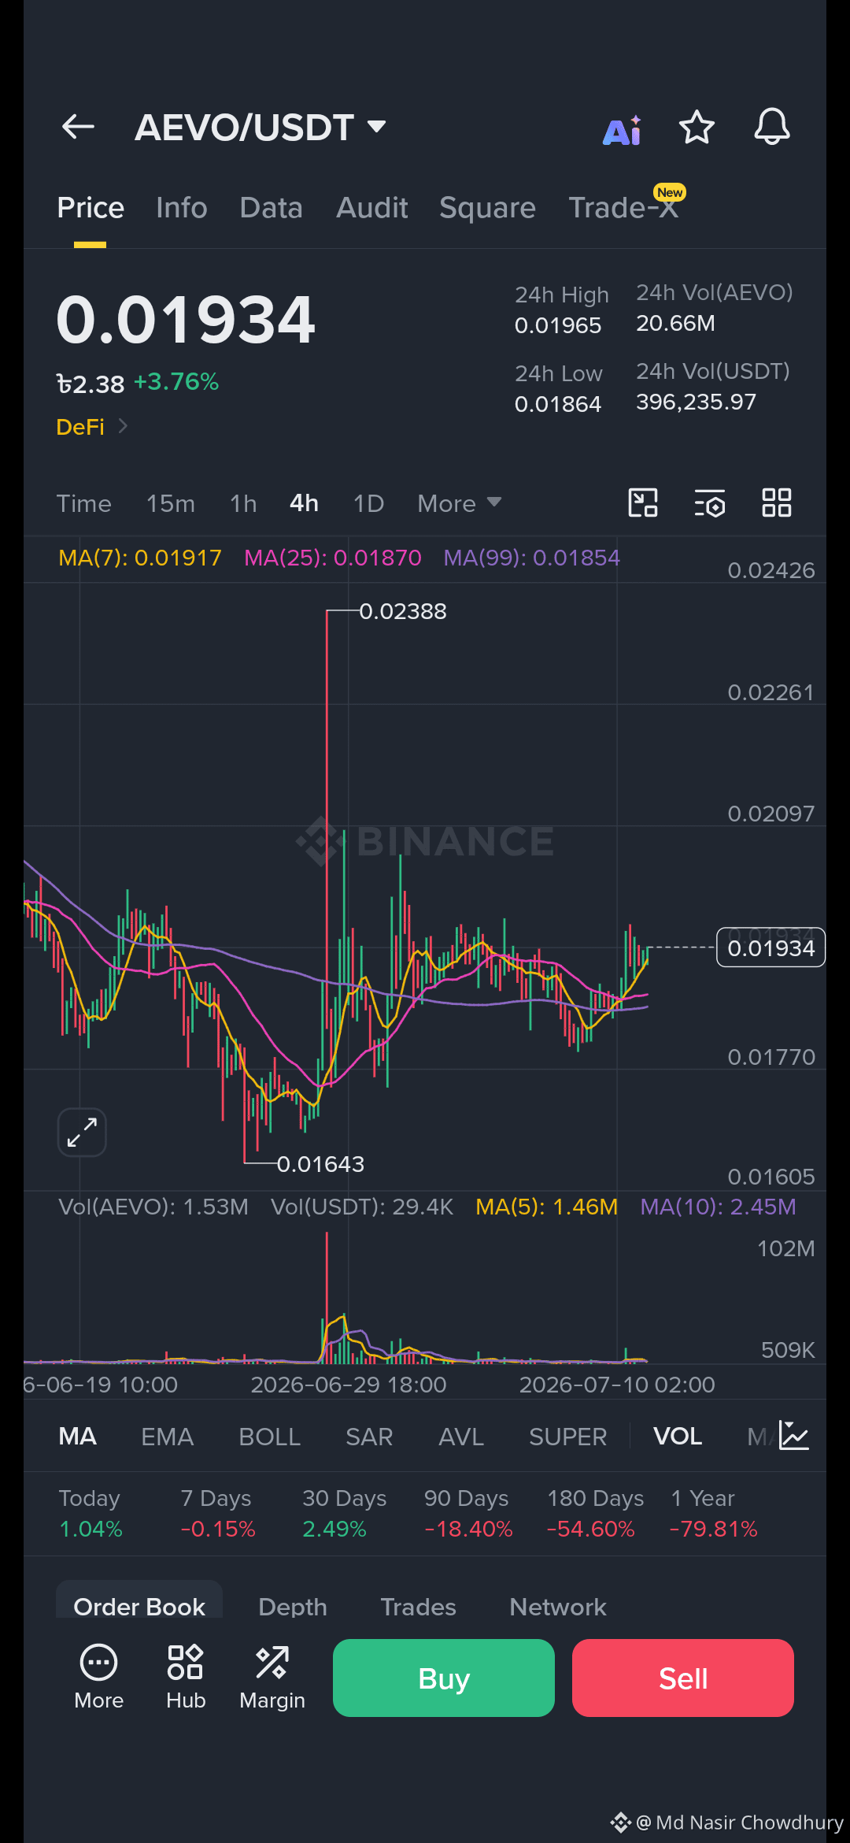Select the 1D chart interval
The image size is (850, 1843).
coord(369,503)
